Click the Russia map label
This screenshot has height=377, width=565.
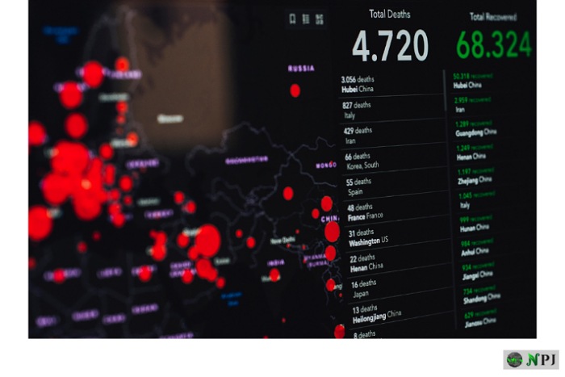coord(301,69)
